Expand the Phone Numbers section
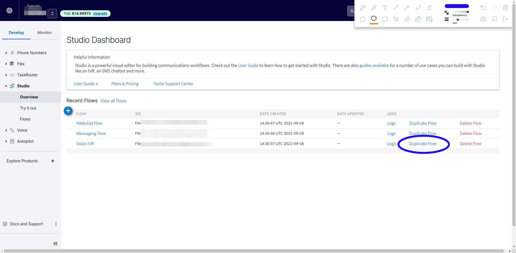This screenshot has width=516, height=253. pos(6,53)
